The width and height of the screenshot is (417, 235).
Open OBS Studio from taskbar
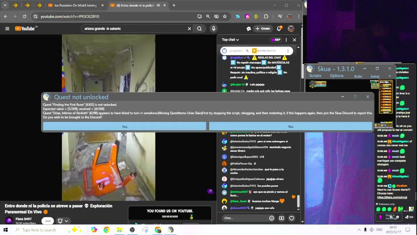pos(132,230)
